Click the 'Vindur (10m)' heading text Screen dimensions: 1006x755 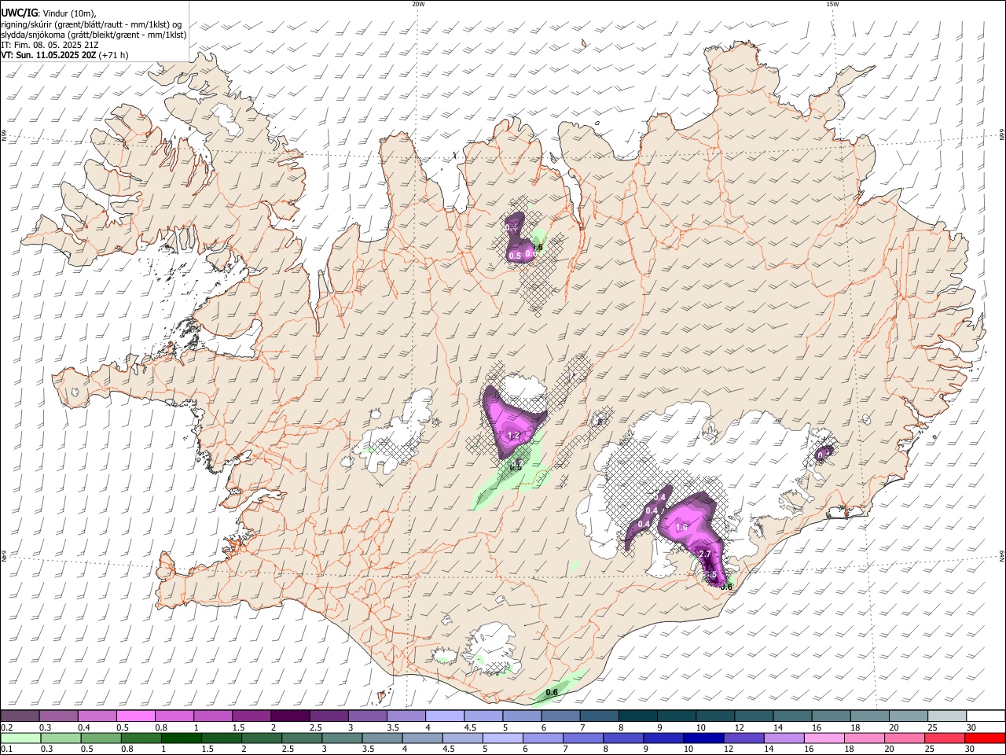pyautogui.click(x=69, y=13)
